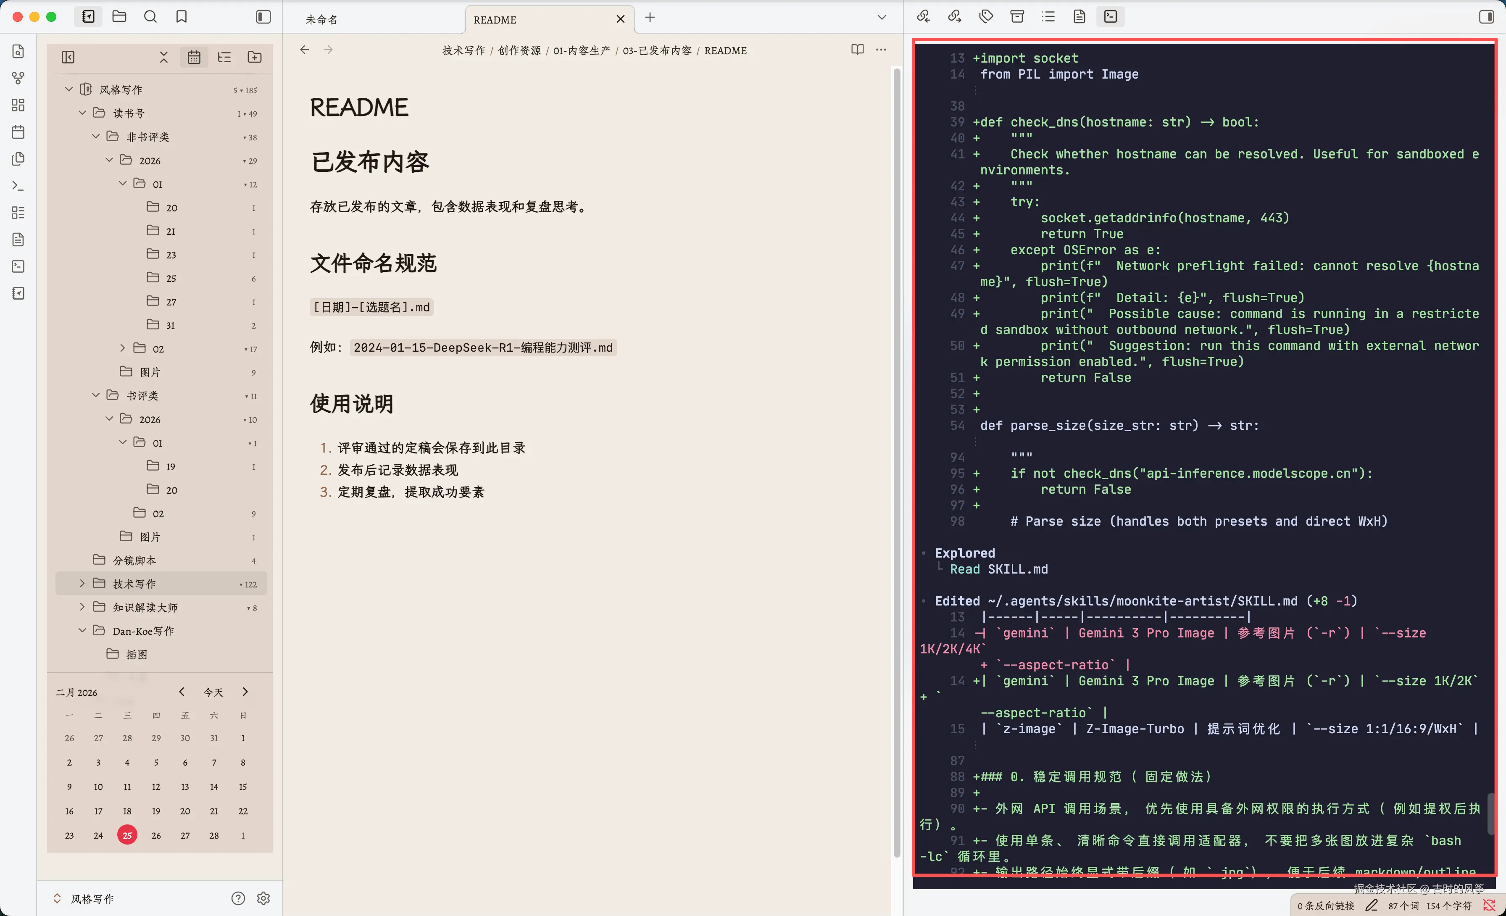
Task: Click the 今天 button in calendar
Action: coord(213,692)
